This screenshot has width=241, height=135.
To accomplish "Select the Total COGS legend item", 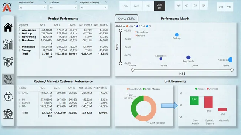I will coord(134,89).
